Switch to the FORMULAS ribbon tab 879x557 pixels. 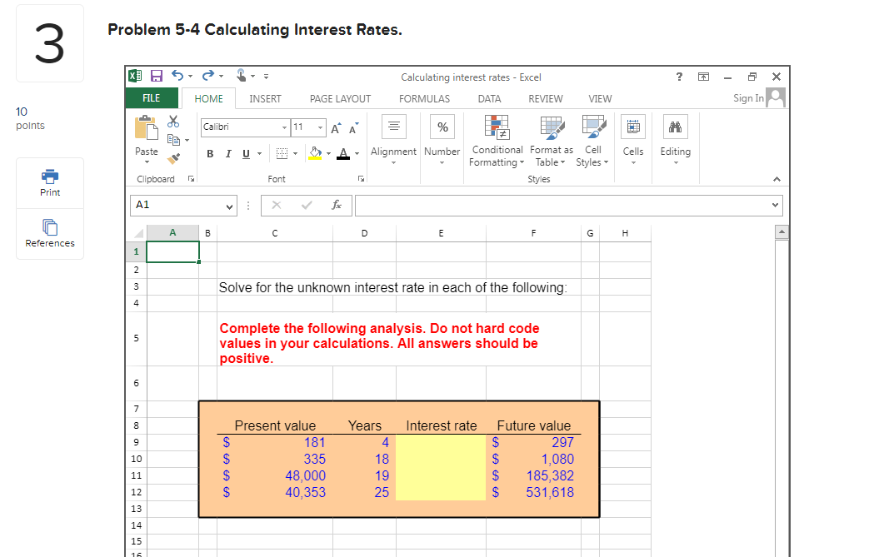pos(424,98)
